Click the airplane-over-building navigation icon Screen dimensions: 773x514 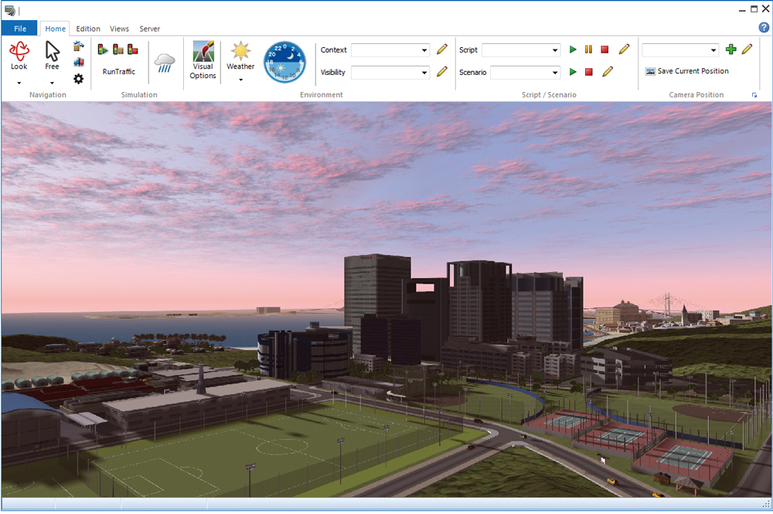78,46
